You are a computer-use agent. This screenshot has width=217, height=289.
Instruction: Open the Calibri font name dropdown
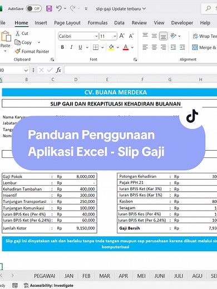pyautogui.click(x=96, y=36)
